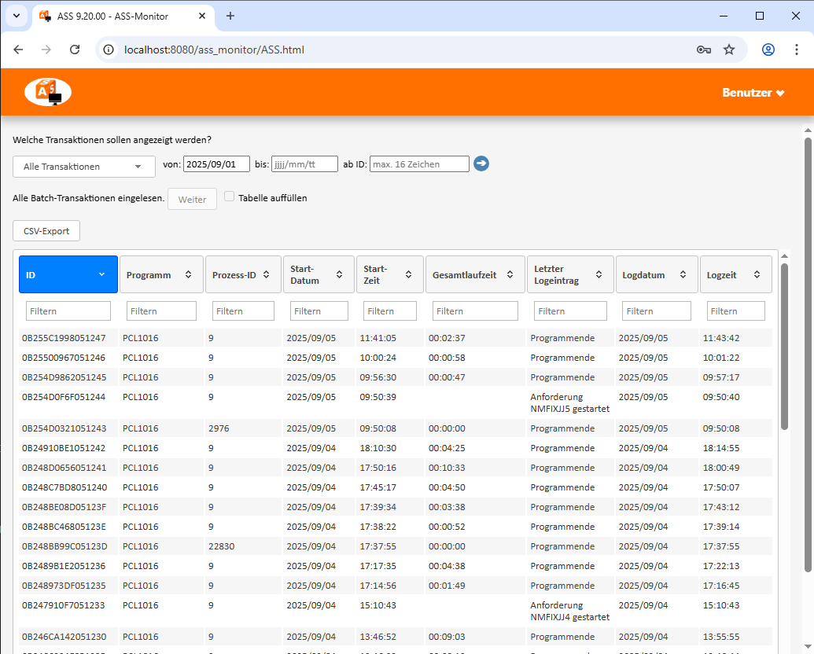Select transaction ID 0B248973DF051235

[64, 586]
